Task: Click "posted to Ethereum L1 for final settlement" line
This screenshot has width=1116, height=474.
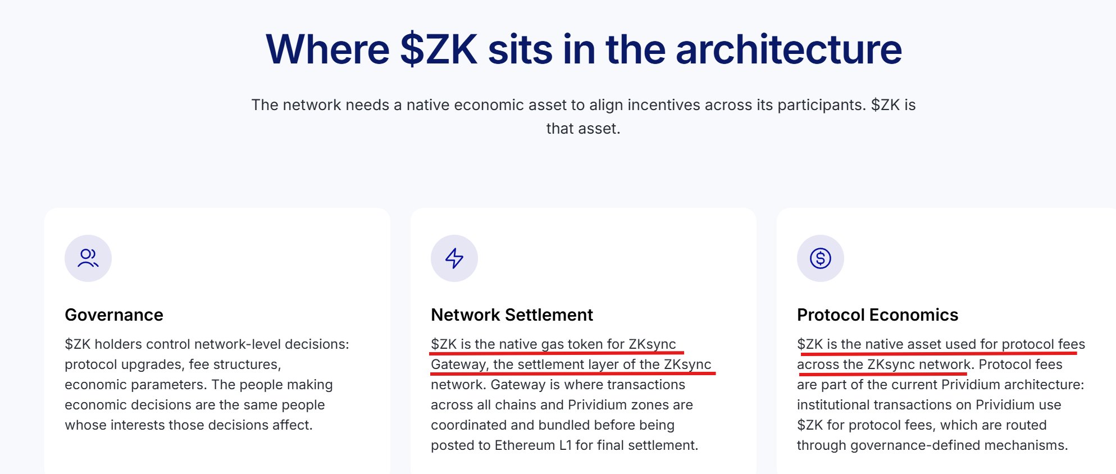Action: [x=564, y=445]
